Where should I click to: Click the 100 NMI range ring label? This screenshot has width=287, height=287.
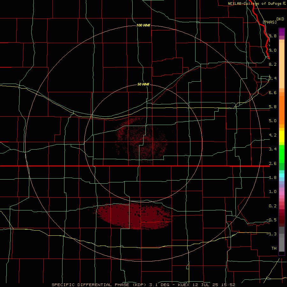143,25
